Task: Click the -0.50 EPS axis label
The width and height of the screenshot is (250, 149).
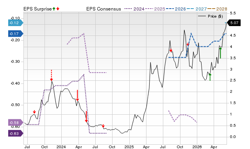Action: 15,105
